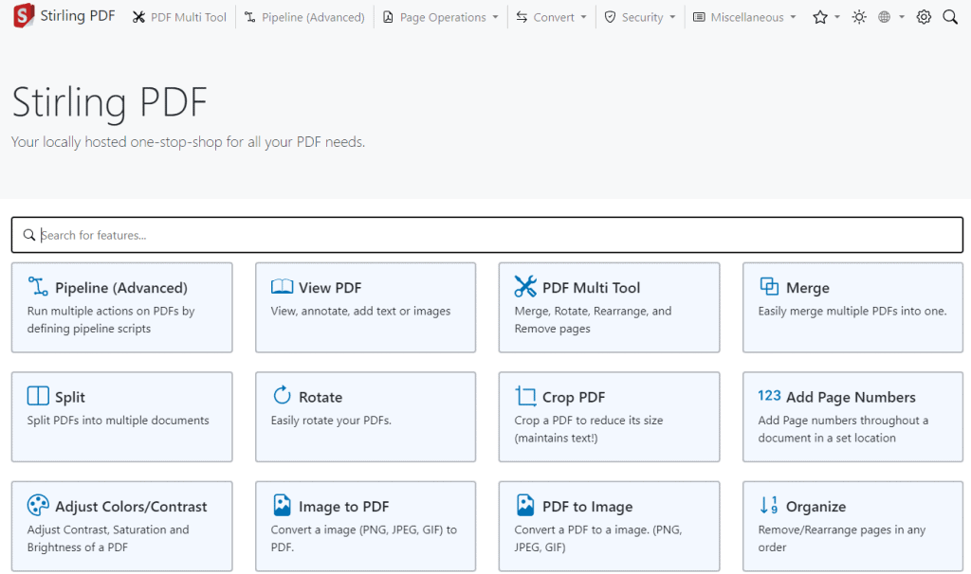This screenshot has height=574, width=971.
Task: Open search via the navbar magnifier icon
Action: tap(950, 17)
